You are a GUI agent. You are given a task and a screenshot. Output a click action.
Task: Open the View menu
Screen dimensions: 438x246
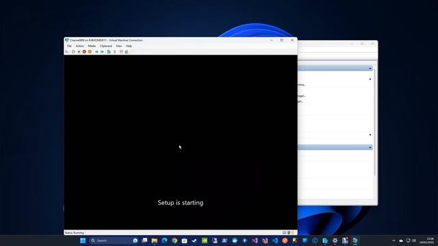(118, 46)
